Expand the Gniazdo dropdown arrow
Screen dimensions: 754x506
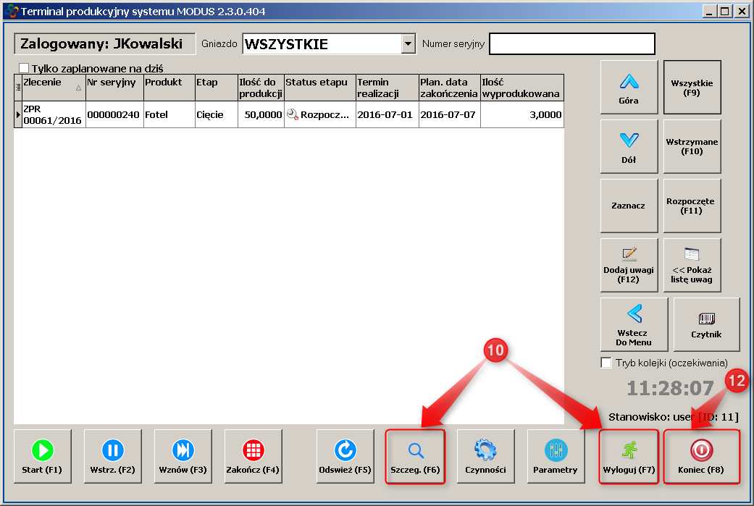click(x=408, y=43)
